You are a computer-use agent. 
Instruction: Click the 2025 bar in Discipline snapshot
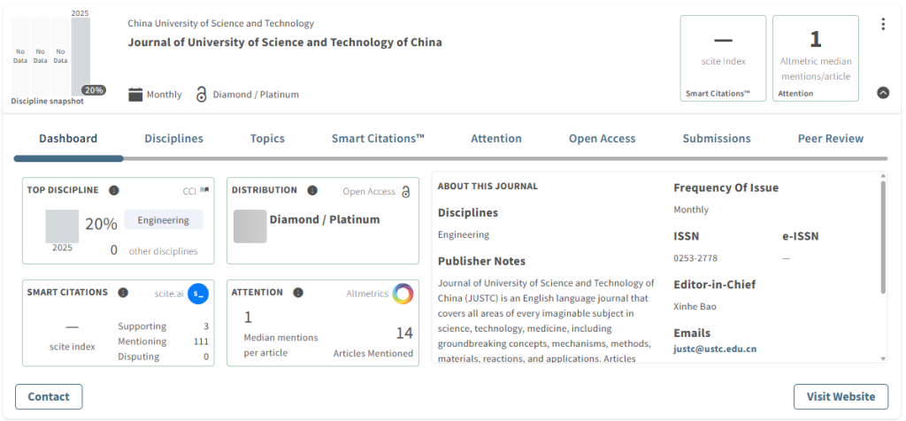tap(81, 57)
